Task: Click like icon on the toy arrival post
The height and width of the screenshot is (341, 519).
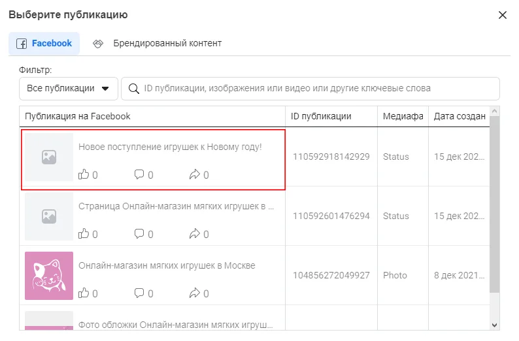Action: tap(84, 175)
